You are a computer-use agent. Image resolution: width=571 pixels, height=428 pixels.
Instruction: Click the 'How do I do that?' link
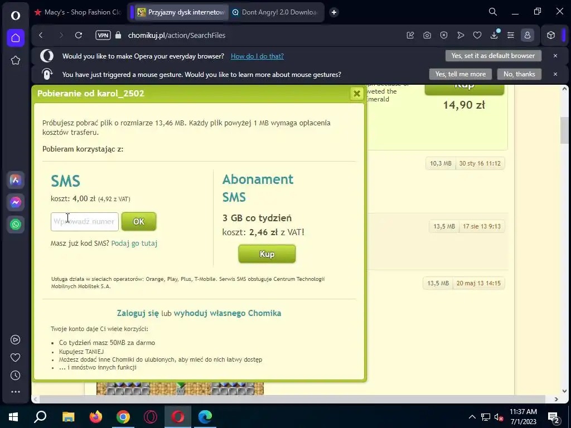pyautogui.click(x=257, y=56)
